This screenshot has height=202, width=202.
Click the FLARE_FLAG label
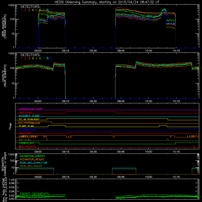[26, 126]
